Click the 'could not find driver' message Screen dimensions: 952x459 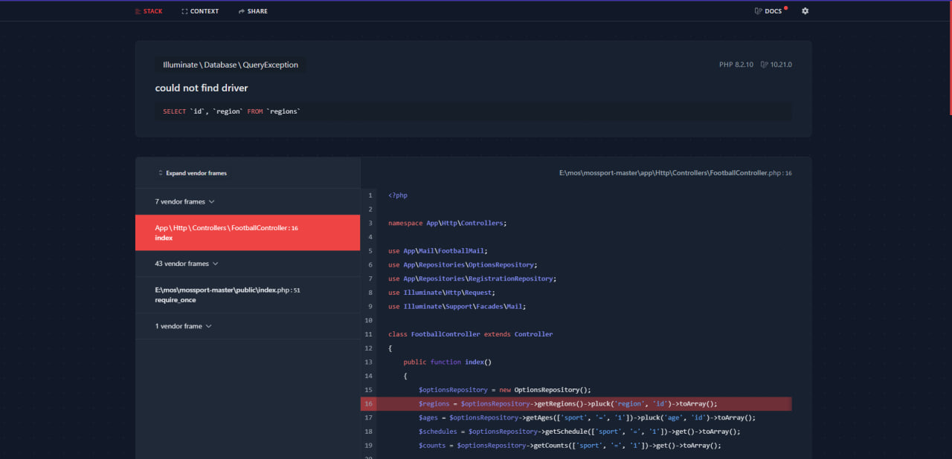click(202, 88)
